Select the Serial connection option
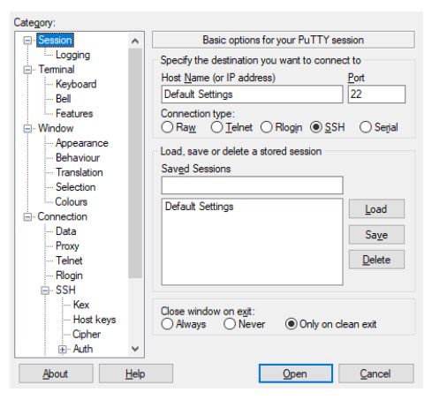This screenshot has width=432, height=400. [x=366, y=127]
